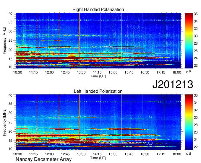201x163 pixels.
Task: Click the "28" value on the lower color bar
Action: tap(196, 125)
